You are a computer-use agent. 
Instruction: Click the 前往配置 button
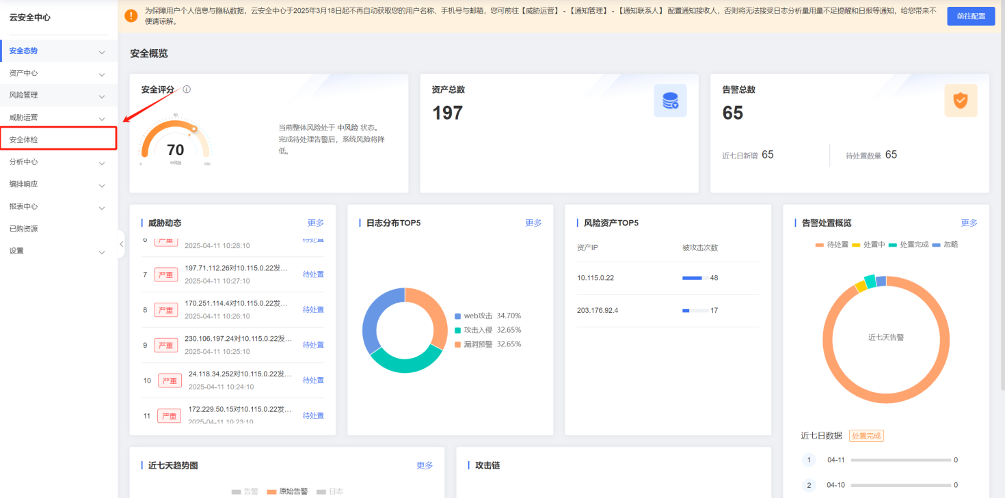pos(971,16)
